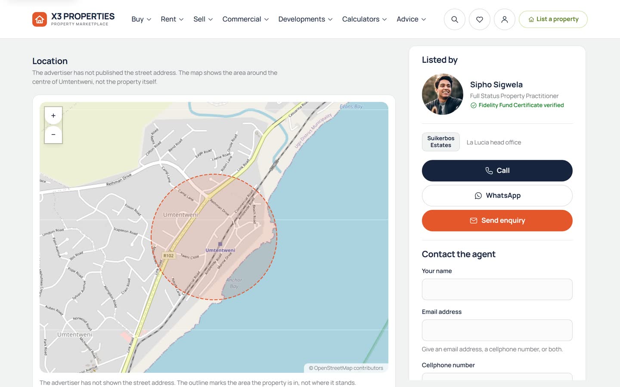The image size is (620, 387).
Task: Click the Evans Bay label on map
Action: click(351, 106)
